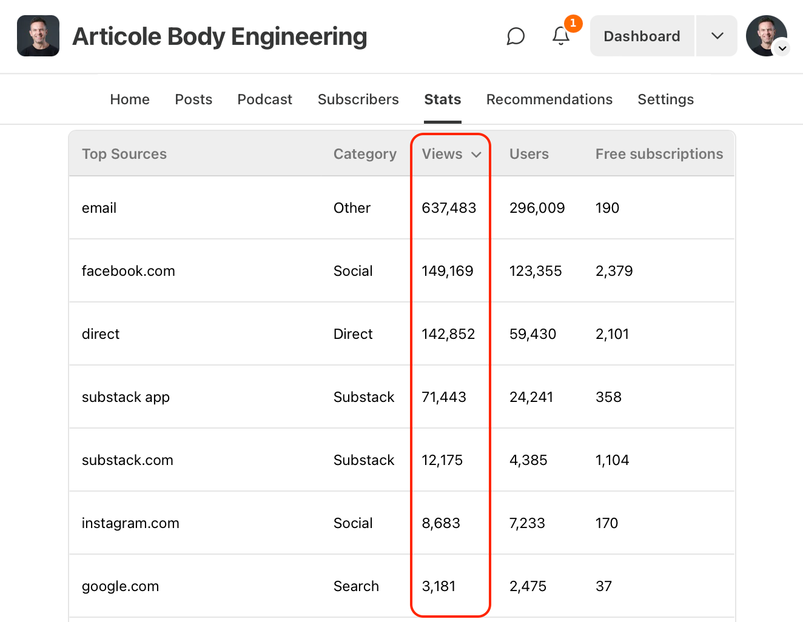Click the Top Sources column header
The height and width of the screenshot is (622, 803).
click(124, 154)
